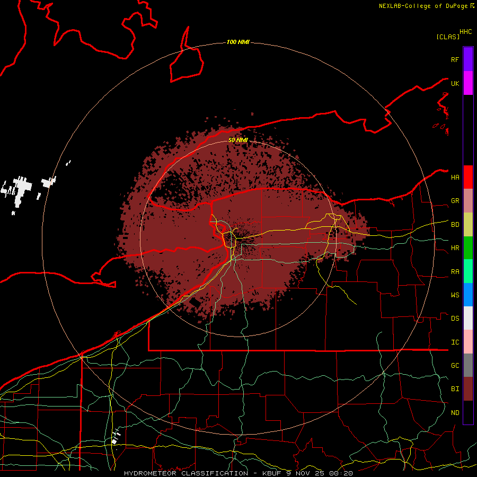Click the dark green HR legend swatch
The height and width of the screenshot is (477, 477).
point(468,248)
